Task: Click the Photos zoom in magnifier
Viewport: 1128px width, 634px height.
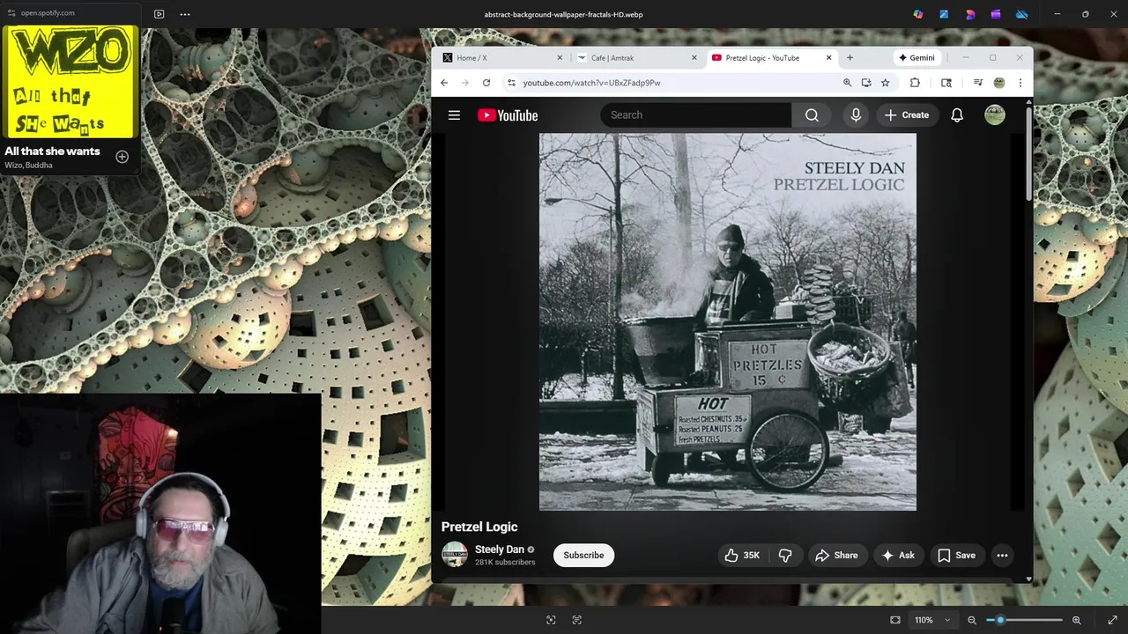Action: coord(1077,620)
